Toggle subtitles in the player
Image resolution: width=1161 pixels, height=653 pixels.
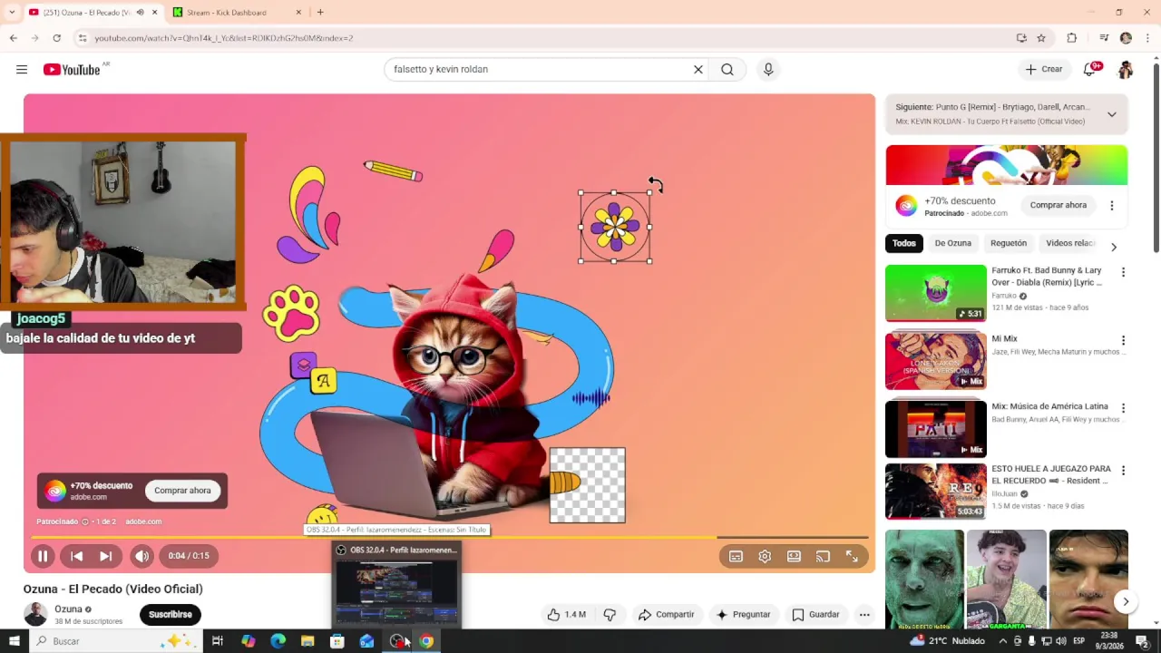pos(736,557)
